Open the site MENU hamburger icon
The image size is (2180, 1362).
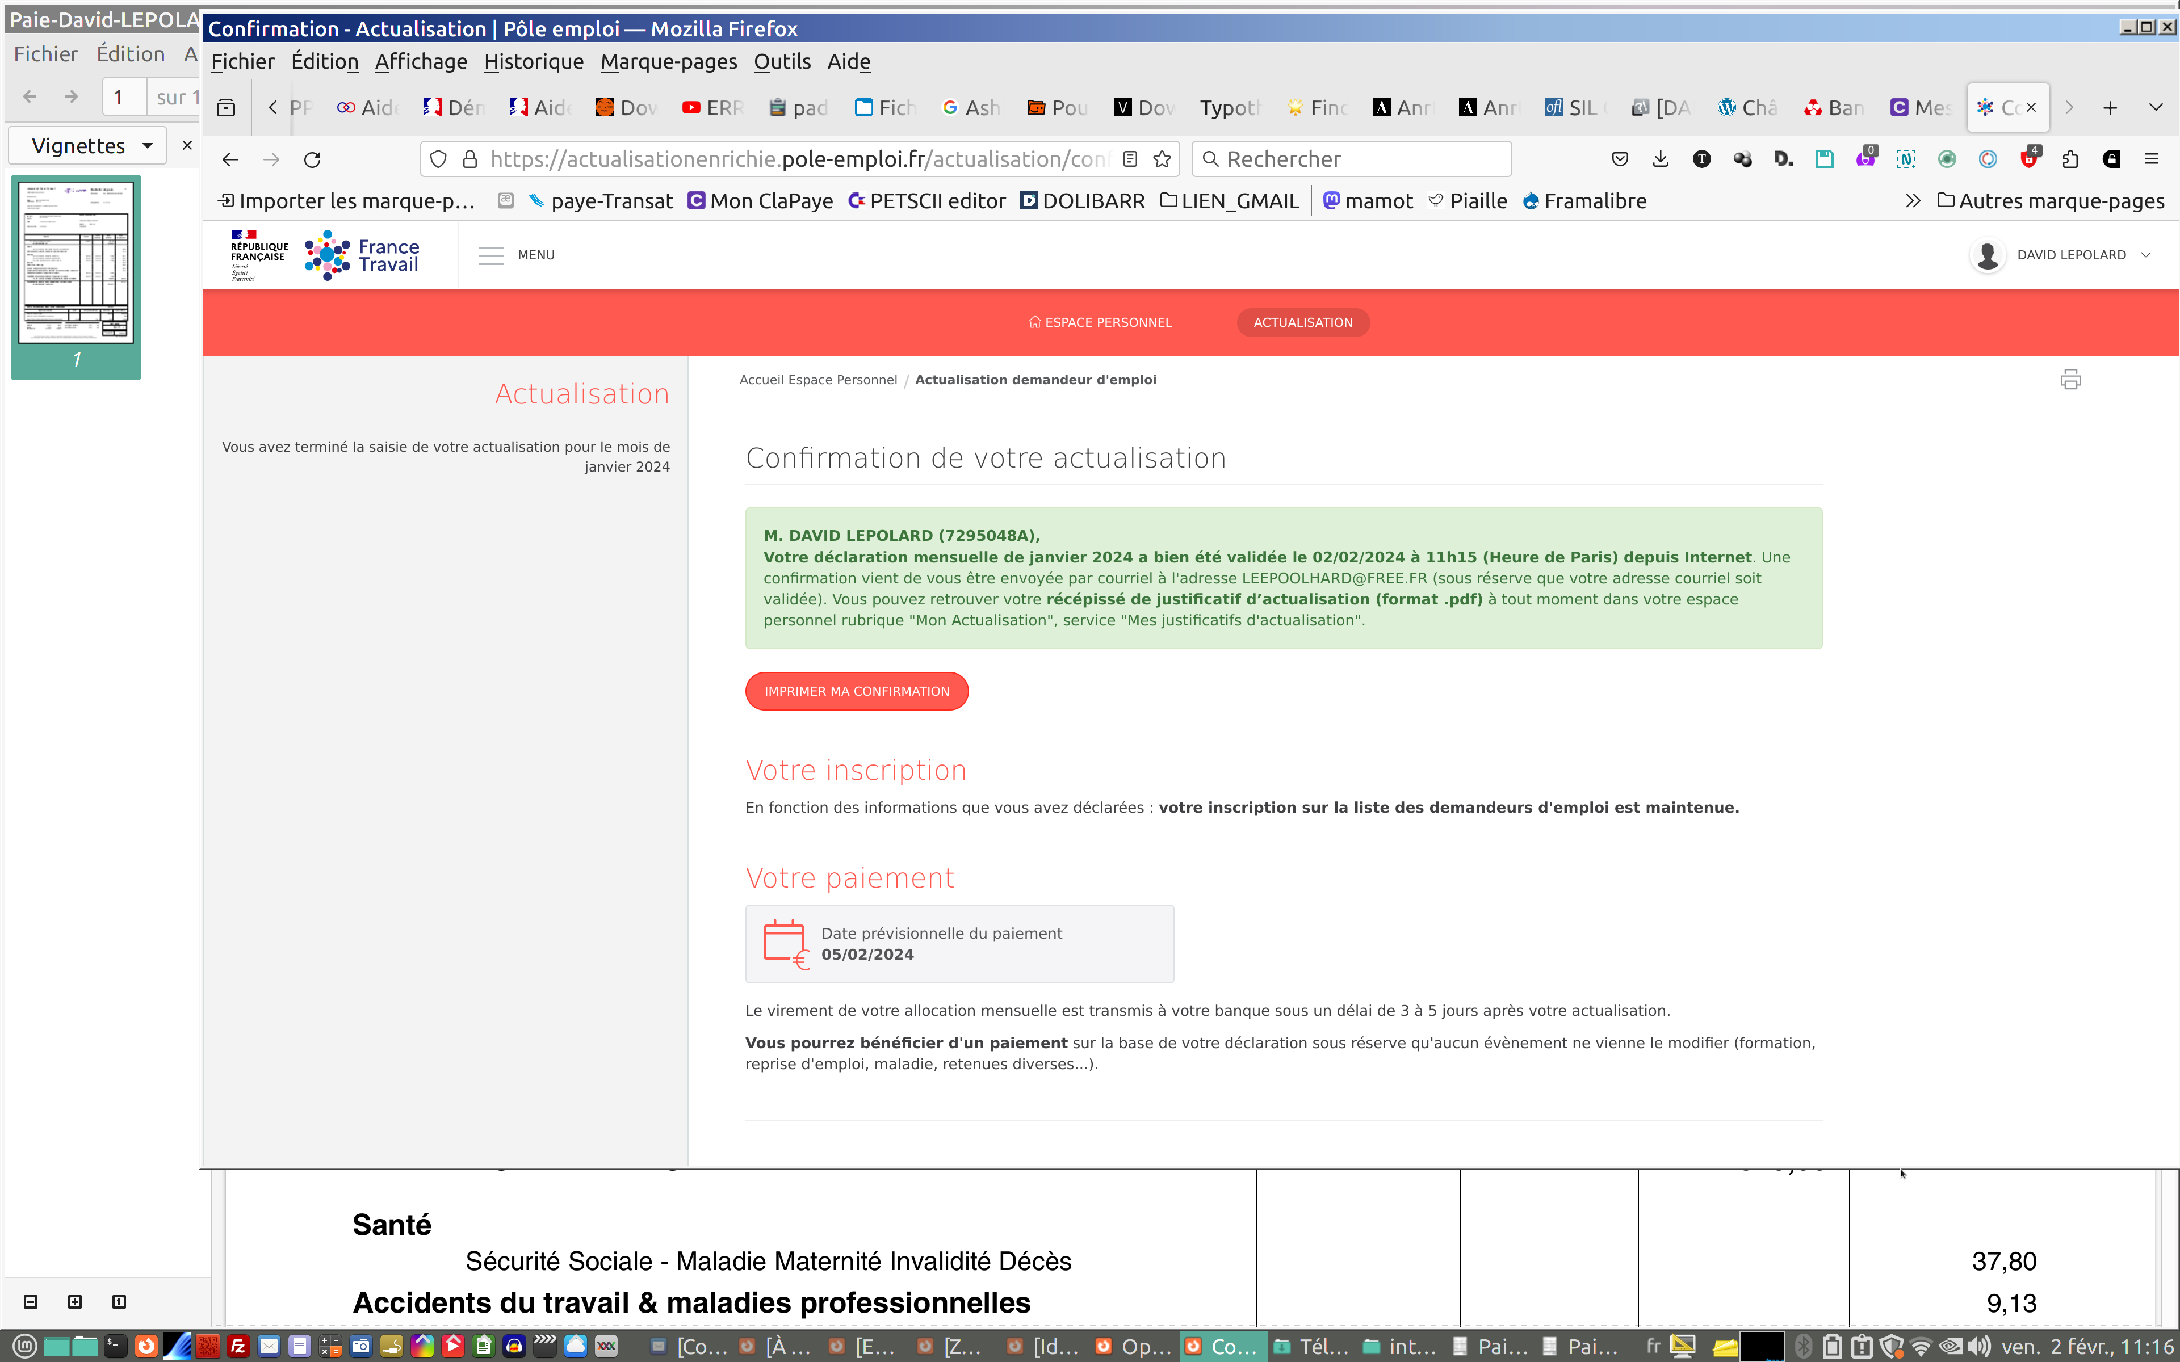coord(492,256)
